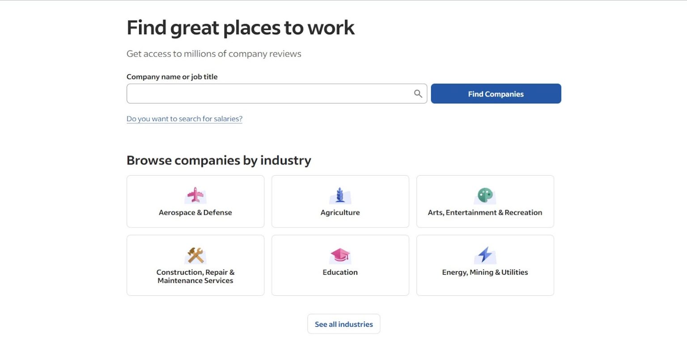Click the hammer and wrench Construction icon
Screen dimensions: 687x337
point(195,255)
